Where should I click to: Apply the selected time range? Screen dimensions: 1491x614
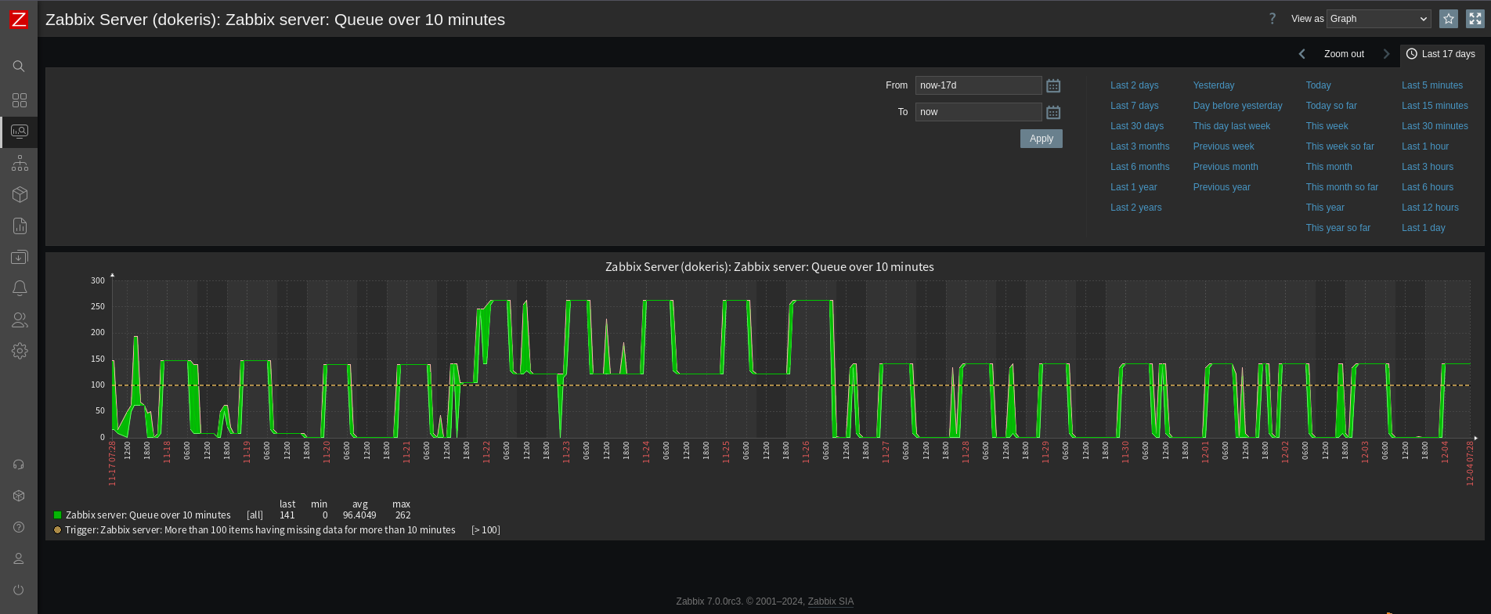tap(1041, 139)
